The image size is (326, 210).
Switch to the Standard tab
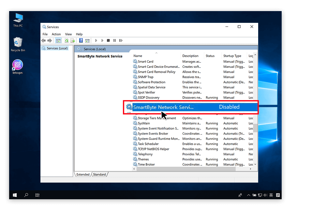tap(99, 174)
